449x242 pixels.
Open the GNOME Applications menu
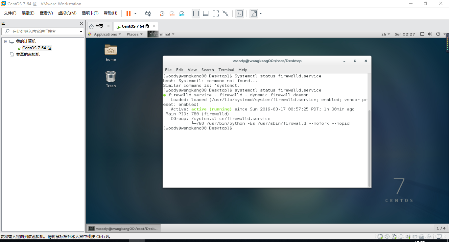[x=105, y=34]
